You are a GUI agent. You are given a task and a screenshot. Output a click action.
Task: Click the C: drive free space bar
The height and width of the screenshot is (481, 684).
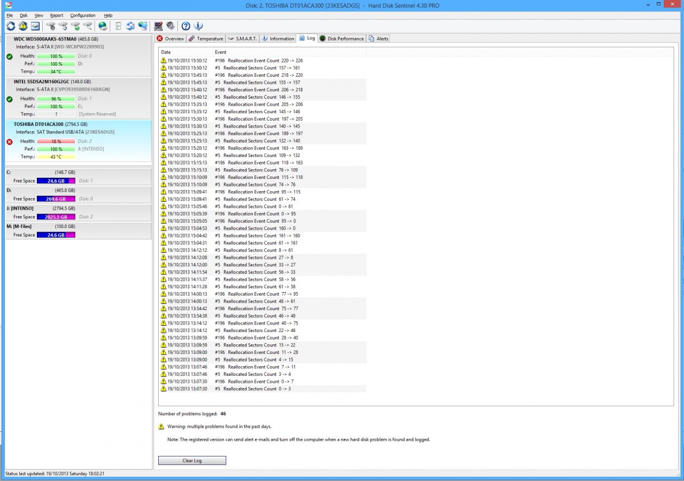tap(56, 181)
